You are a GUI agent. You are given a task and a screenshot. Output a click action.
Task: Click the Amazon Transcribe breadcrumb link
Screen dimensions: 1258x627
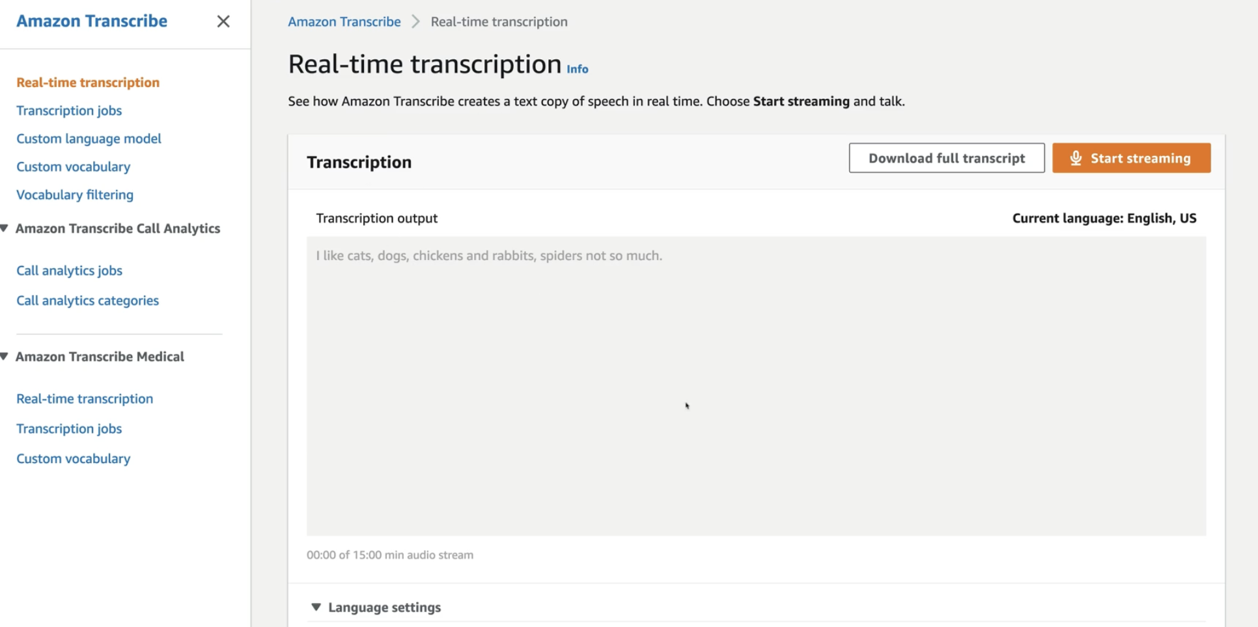344,21
